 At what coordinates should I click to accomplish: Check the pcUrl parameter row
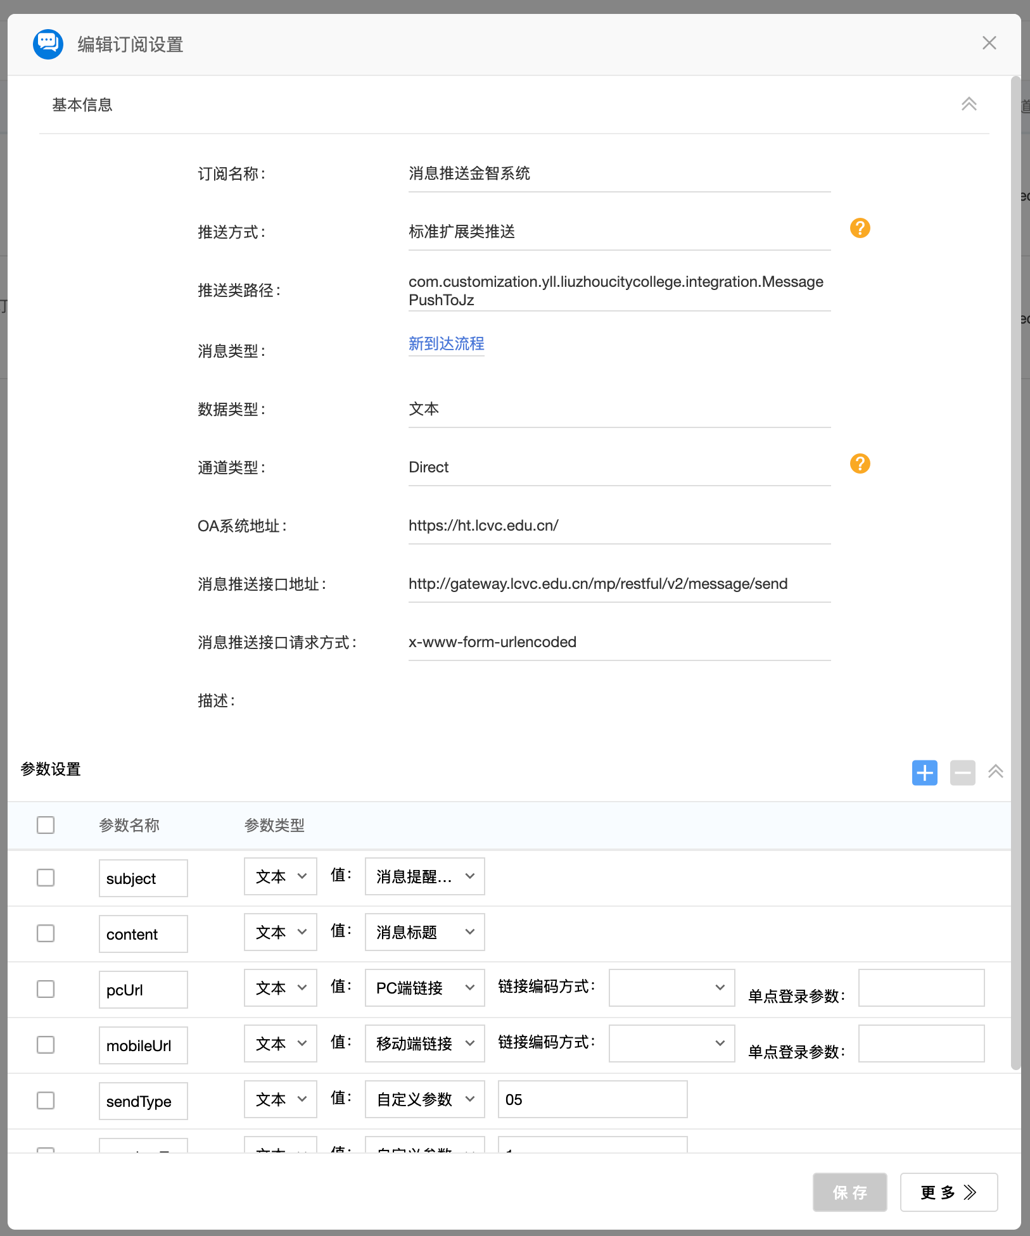46,989
